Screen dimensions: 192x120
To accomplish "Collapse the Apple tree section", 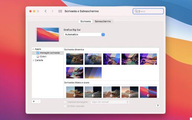I will pyautogui.click(x=33, y=49).
